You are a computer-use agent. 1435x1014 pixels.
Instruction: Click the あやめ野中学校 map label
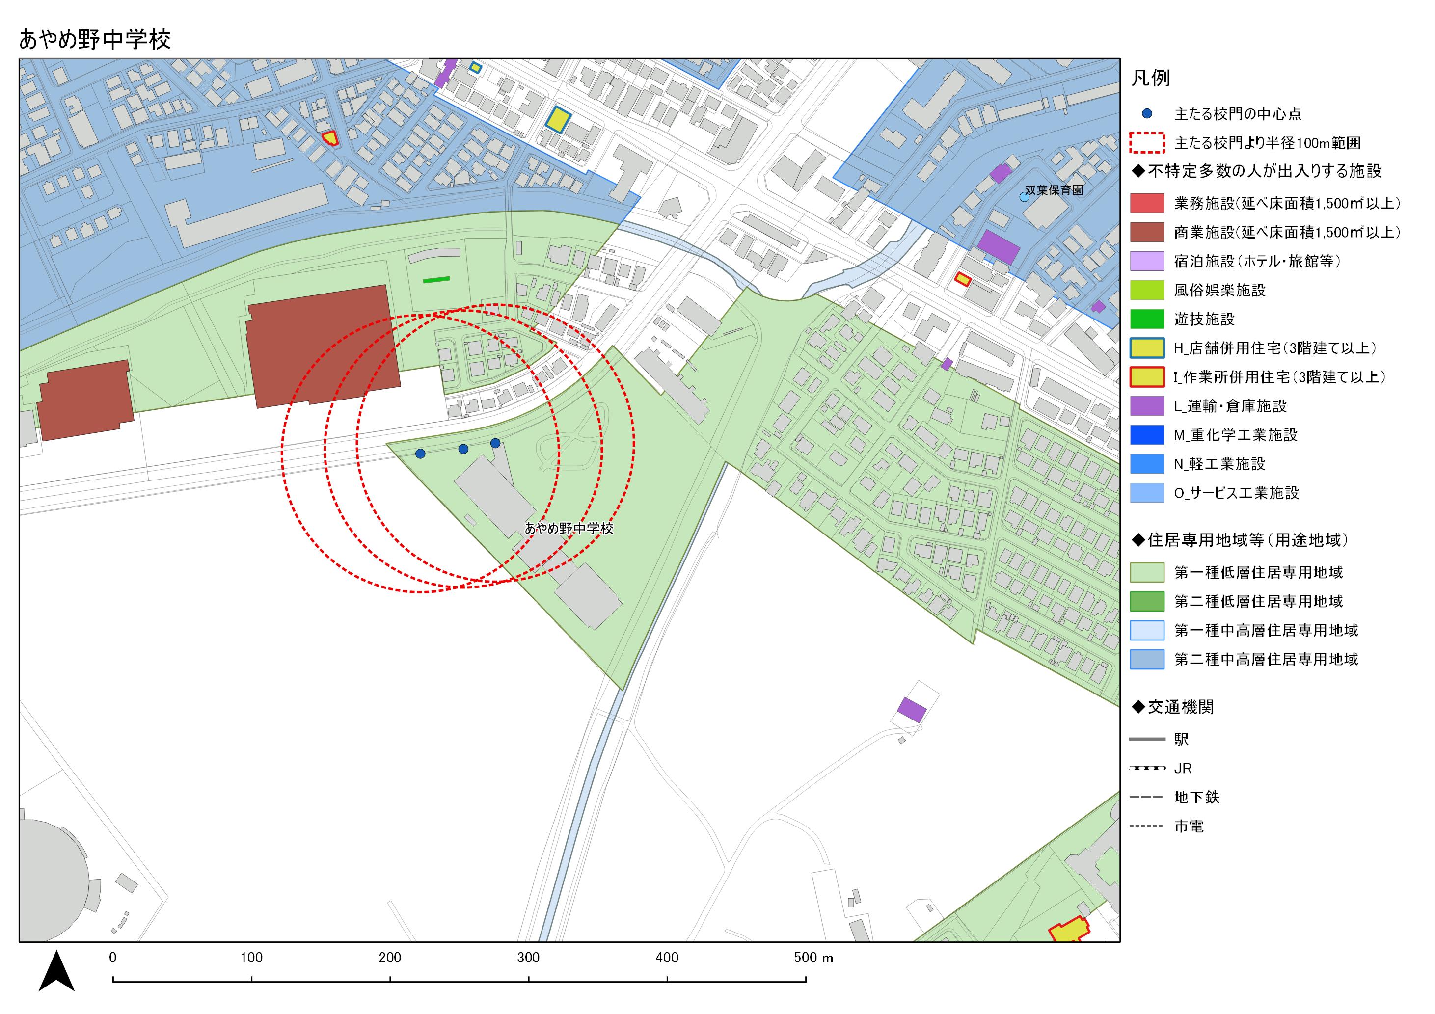(569, 529)
